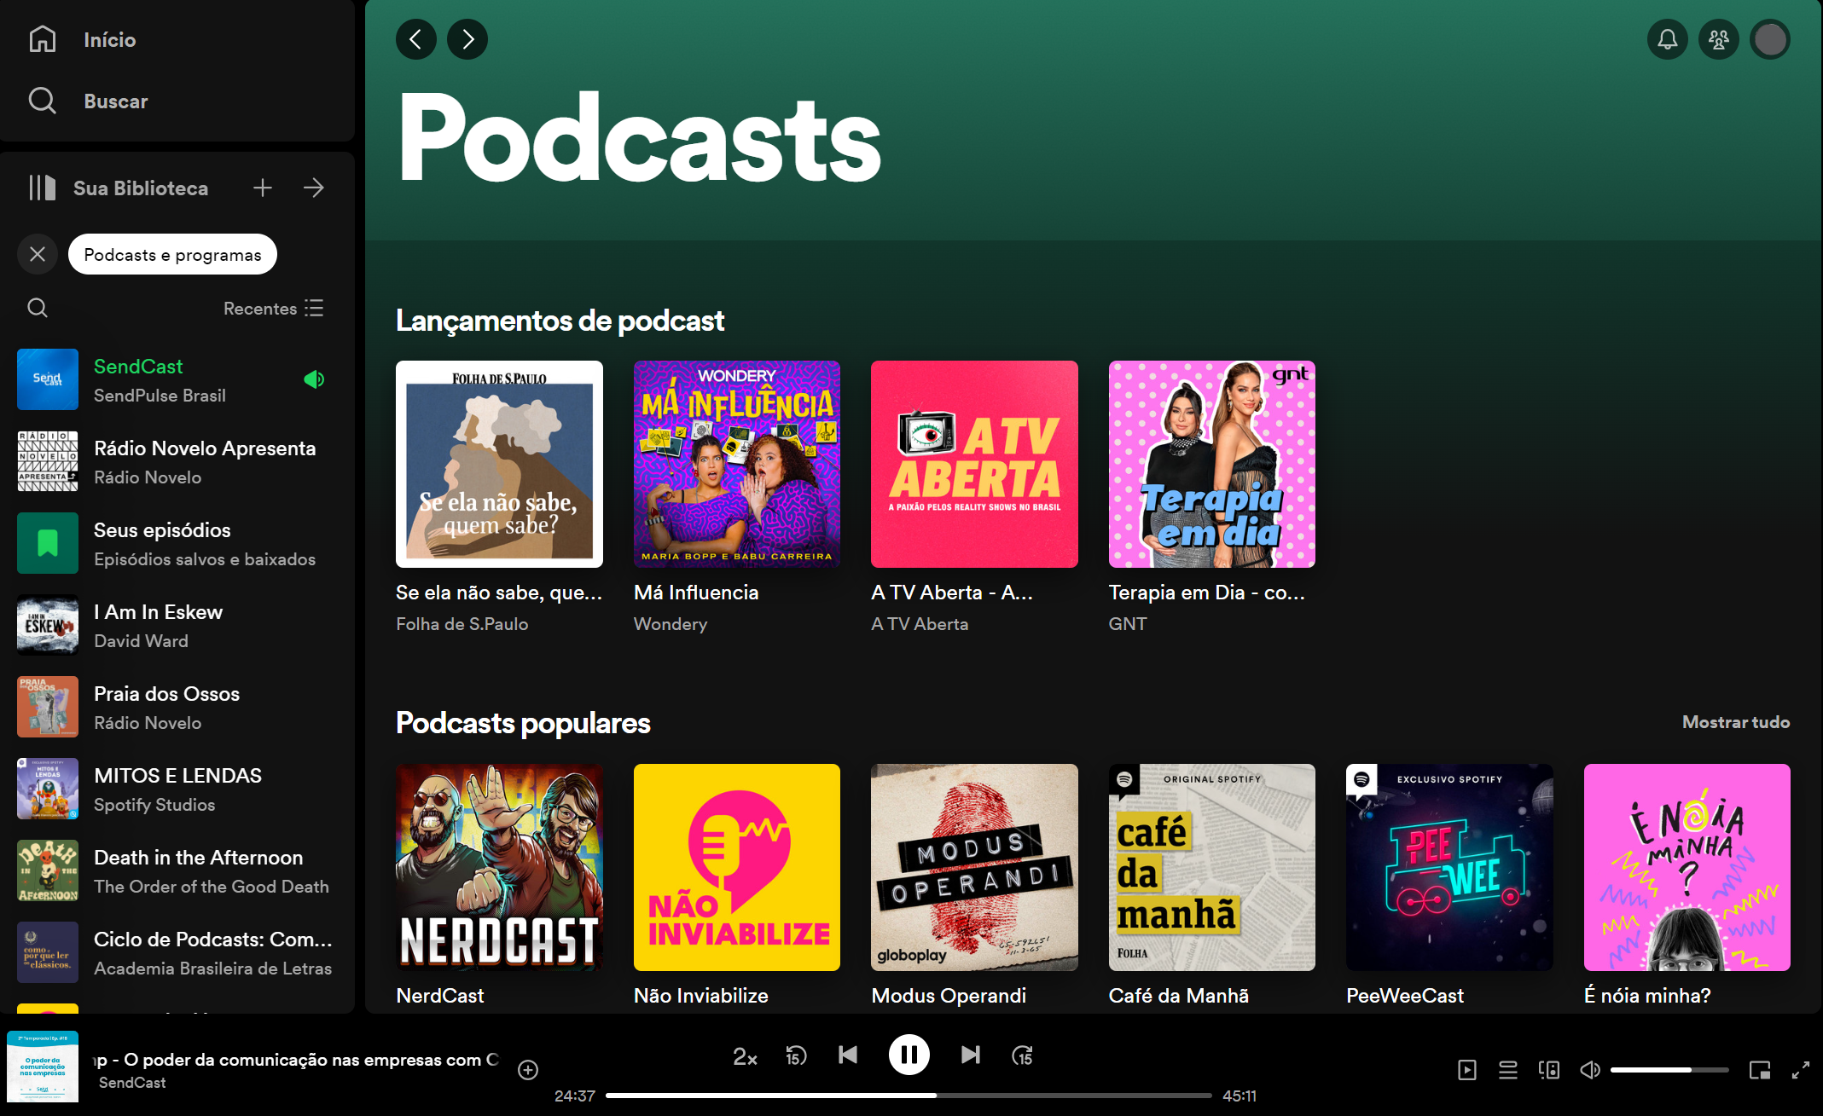Open the friend activity icon
The image size is (1823, 1116).
coord(1719,39)
